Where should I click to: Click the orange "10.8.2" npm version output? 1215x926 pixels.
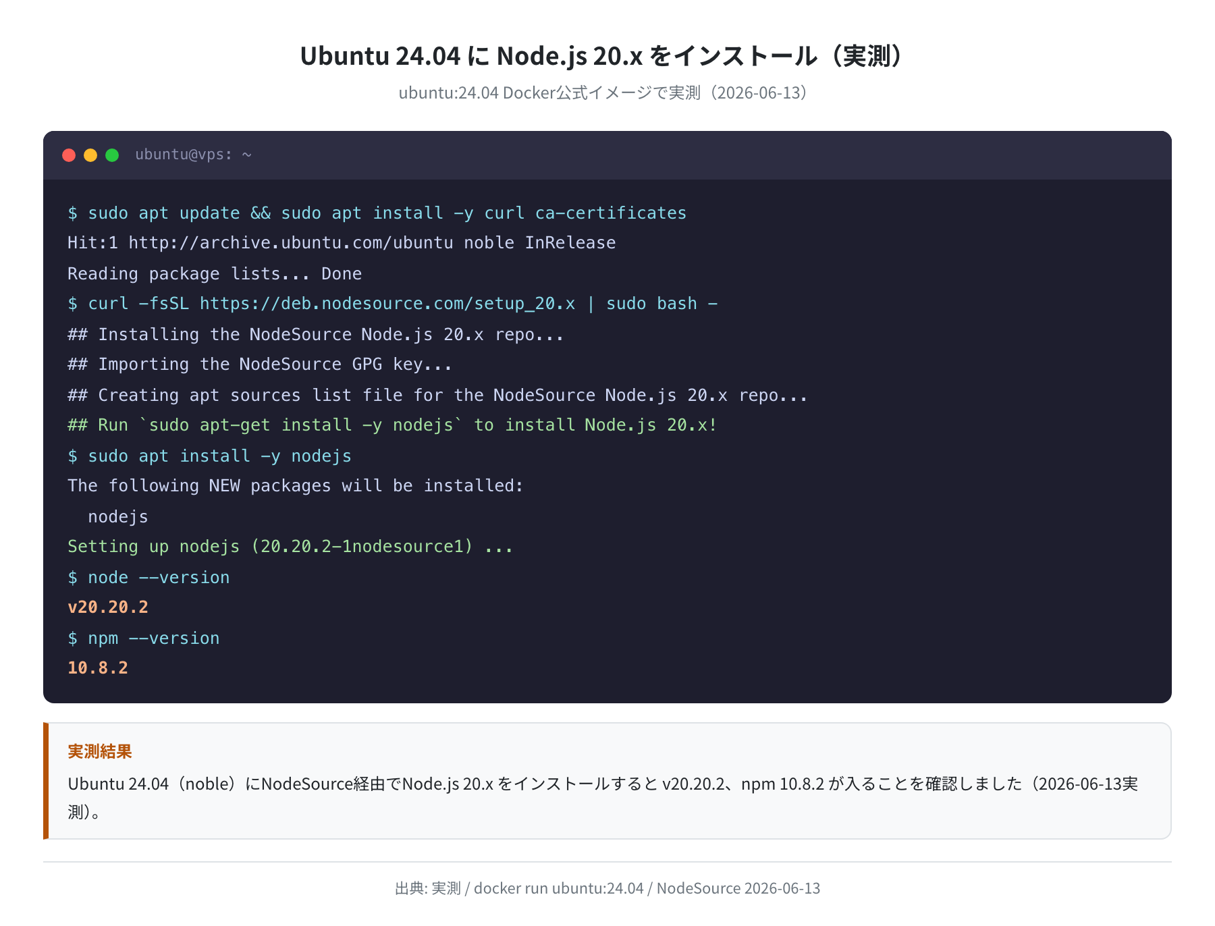[98, 668]
